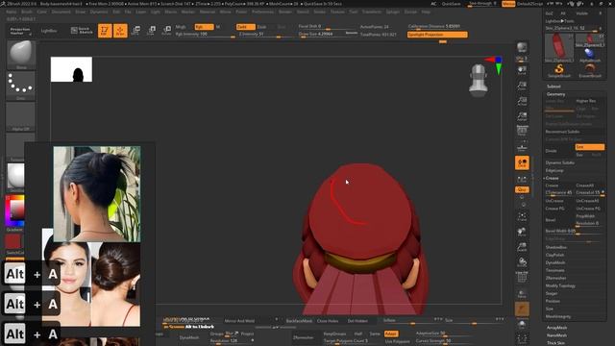Expand DynaMesh subsection in Geometry

(x=555, y=262)
